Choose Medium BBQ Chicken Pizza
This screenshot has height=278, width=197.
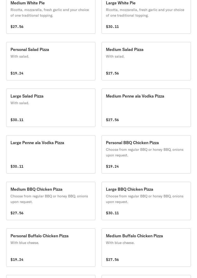pyautogui.click(x=51, y=201)
